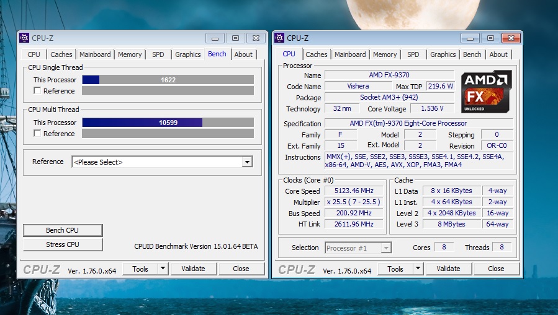Enable Reference checkbox under CPU Single Thread

pos(37,90)
